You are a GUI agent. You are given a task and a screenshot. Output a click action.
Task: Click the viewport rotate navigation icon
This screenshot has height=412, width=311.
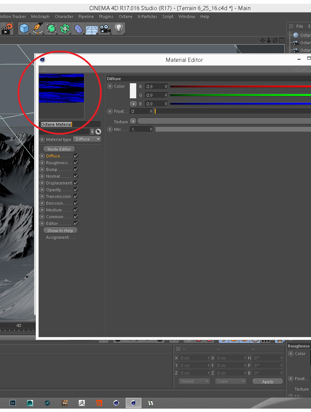275,40
